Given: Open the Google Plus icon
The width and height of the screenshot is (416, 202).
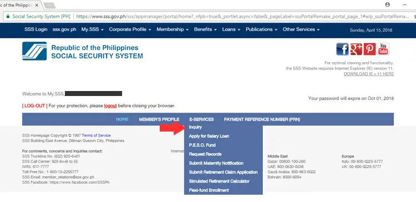Looking at the screenshot, I should click(356, 49).
